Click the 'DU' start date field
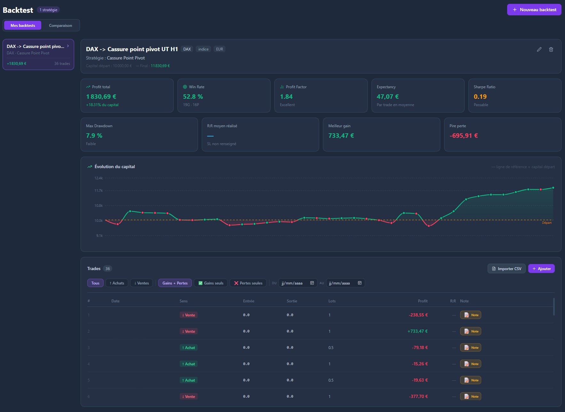The image size is (565, 412). point(298,283)
